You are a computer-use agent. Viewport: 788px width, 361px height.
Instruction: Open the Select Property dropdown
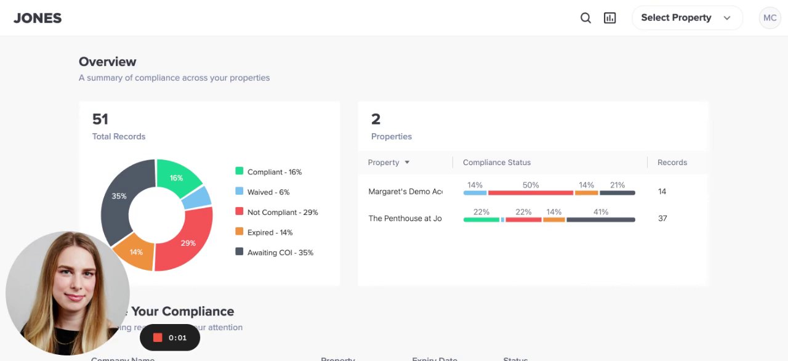tap(686, 18)
